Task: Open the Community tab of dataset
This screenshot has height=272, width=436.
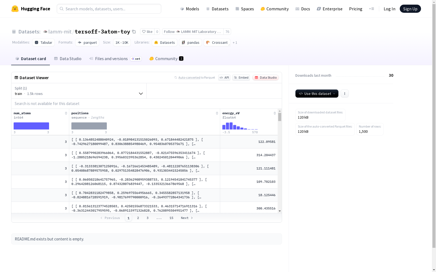Action: coord(166,59)
